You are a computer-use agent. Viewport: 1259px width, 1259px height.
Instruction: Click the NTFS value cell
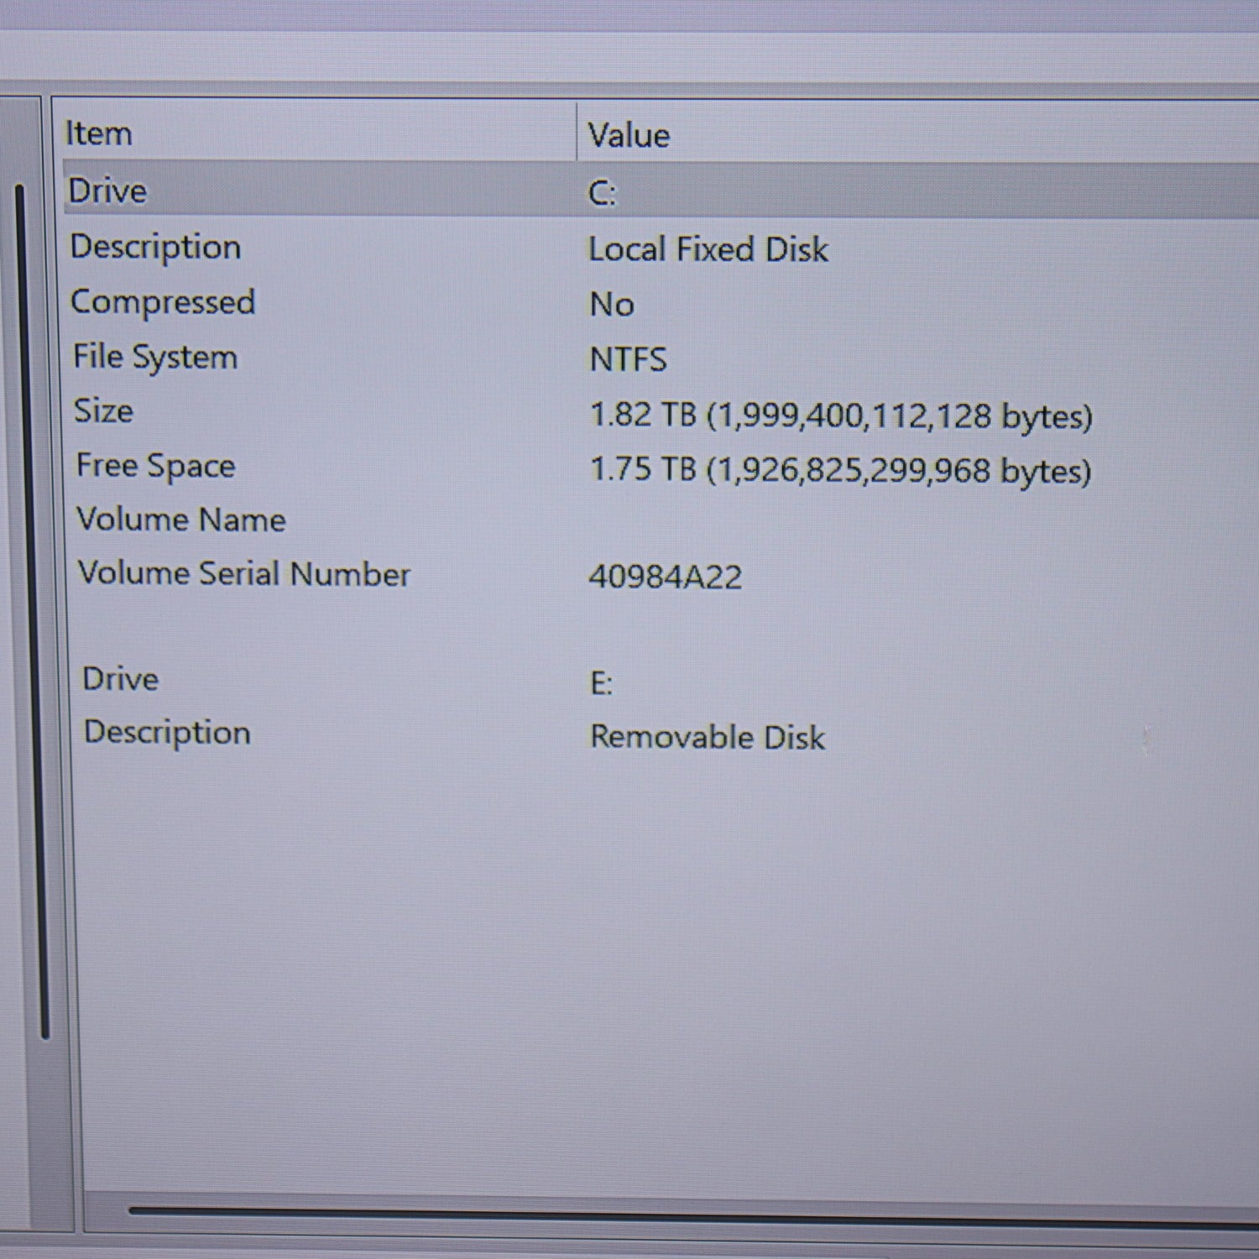tap(628, 360)
